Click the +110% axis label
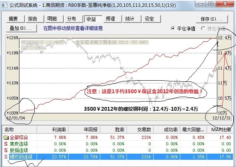 coord(13,83)
